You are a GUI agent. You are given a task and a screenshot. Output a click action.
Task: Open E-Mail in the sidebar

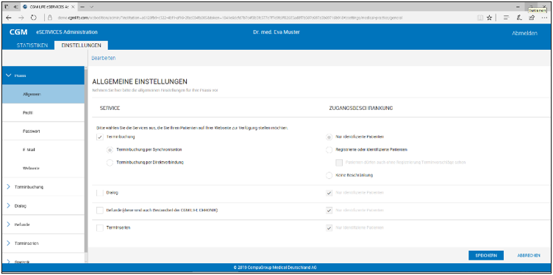click(43, 150)
